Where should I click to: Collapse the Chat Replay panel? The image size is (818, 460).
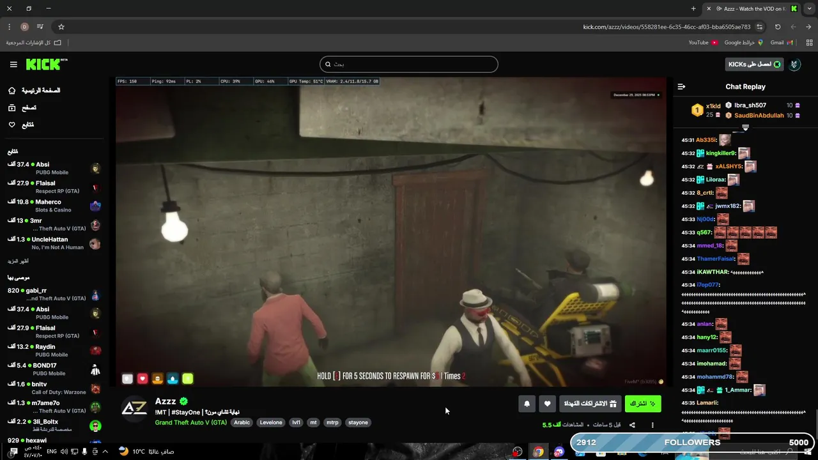pyautogui.click(x=681, y=87)
